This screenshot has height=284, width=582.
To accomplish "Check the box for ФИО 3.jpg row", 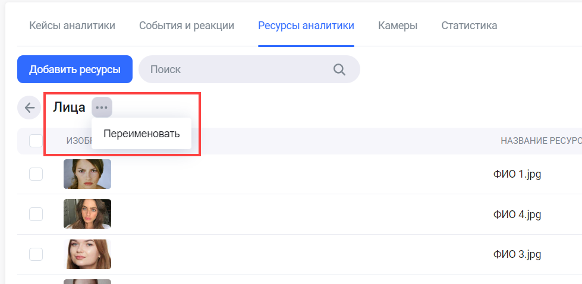I will 36,254.
